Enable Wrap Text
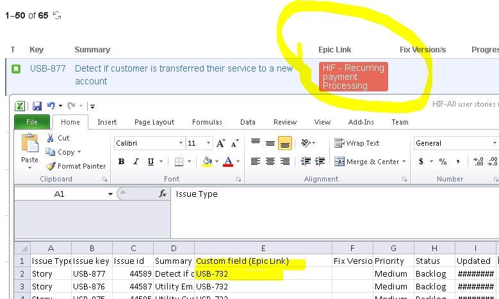The image size is (499, 299). pyautogui.click(x=357, y=143)
